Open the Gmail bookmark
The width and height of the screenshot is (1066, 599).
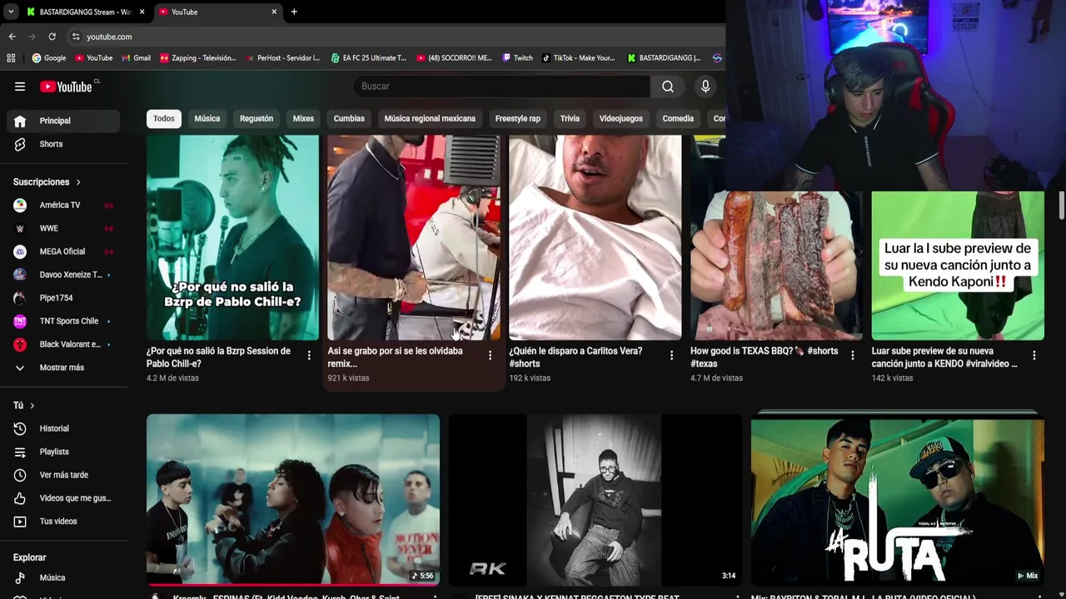(136, 58)
